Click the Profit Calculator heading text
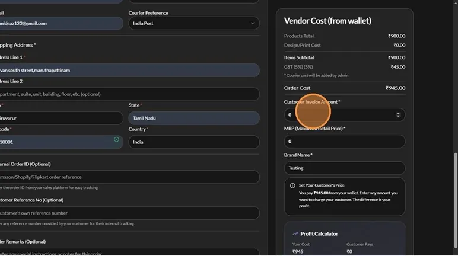Screen dimensions: 458x256 tap(319, 234)
